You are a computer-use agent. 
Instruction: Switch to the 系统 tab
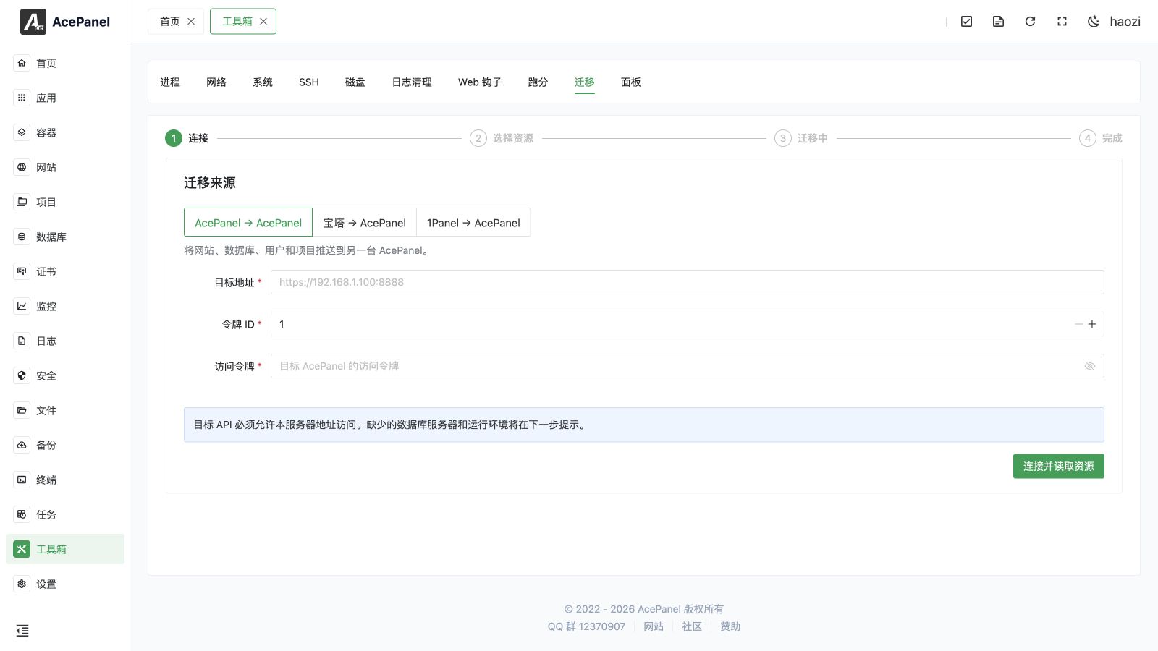pos(263,82)
